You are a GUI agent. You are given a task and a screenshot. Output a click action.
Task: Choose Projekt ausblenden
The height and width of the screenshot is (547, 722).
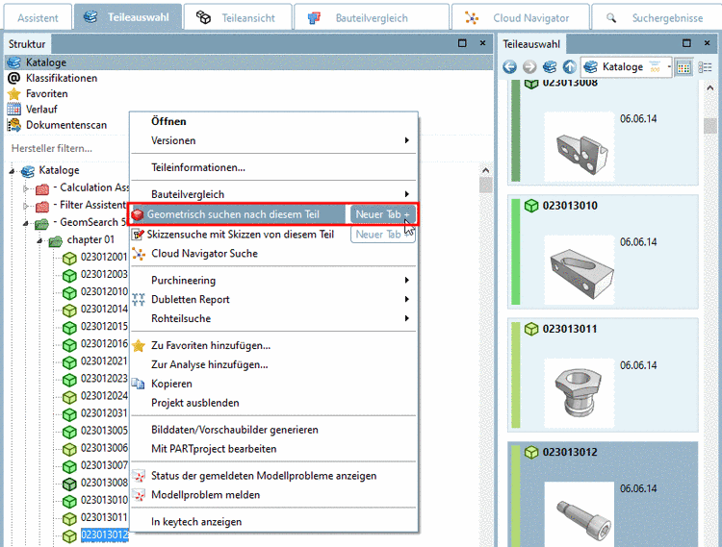[x=194, y=403]
